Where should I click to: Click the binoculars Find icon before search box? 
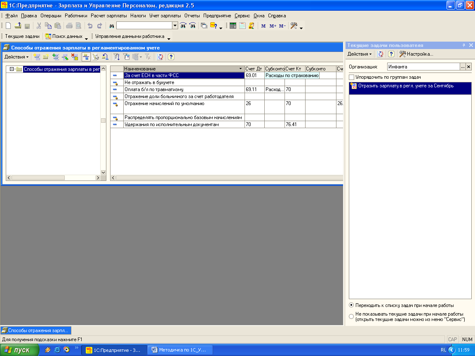point(111,26)
